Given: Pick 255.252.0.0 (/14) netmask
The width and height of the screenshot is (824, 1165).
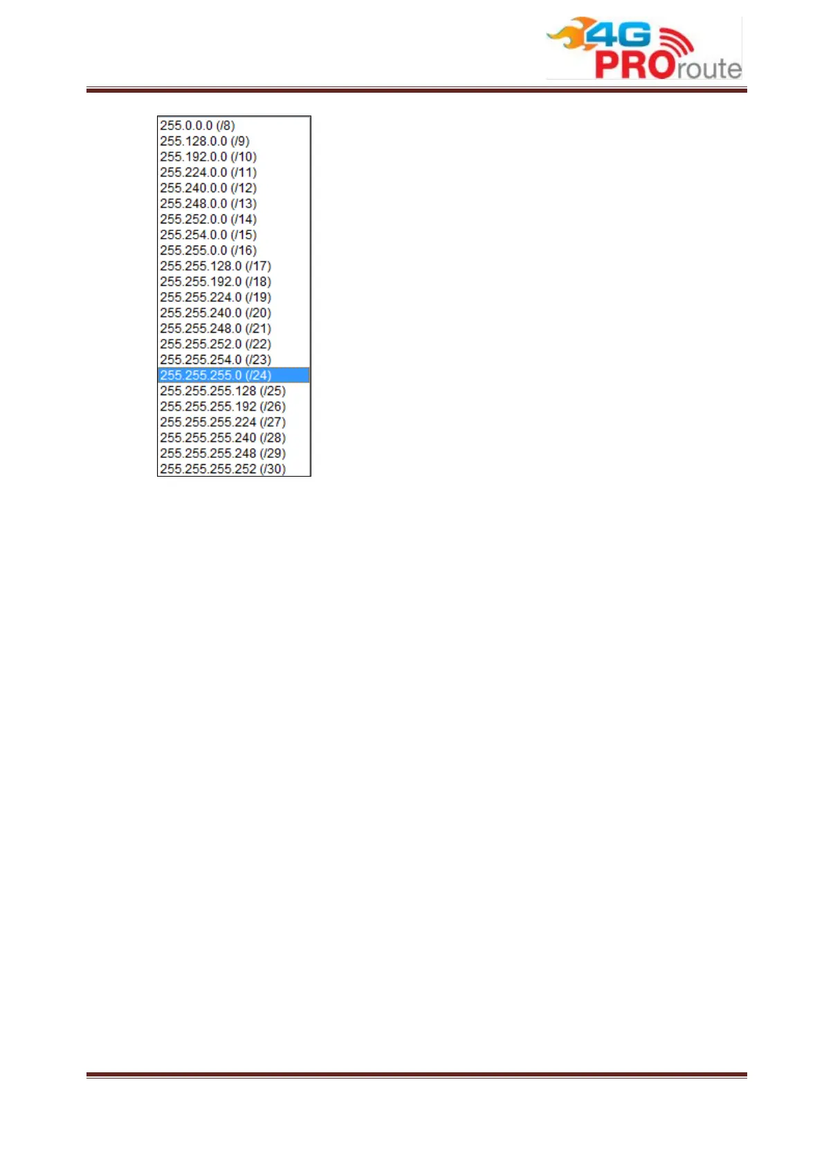Looking at the screenshot, I should (x=234, y=219).
